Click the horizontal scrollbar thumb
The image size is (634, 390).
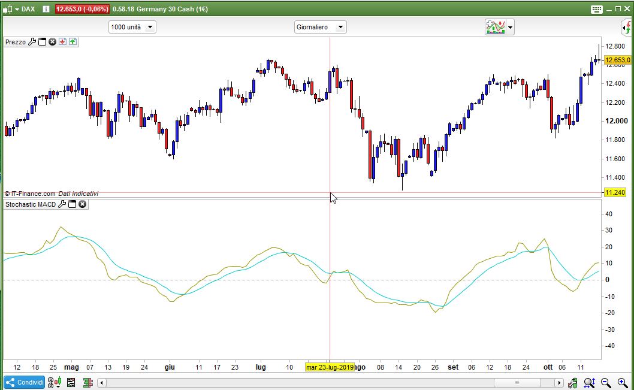[x=517, y=382]
